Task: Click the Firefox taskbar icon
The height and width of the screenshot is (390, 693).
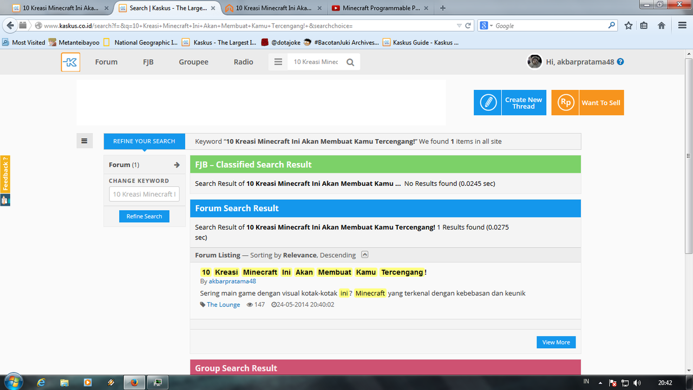Action: (134, 382)
